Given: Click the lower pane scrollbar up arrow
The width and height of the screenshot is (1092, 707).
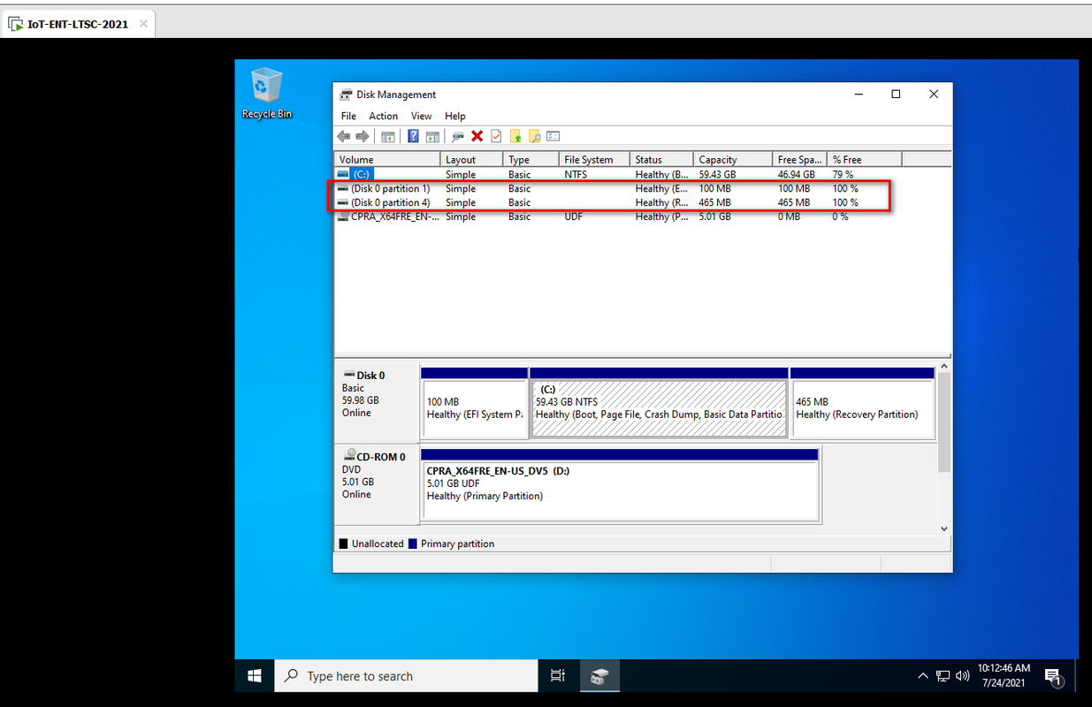Looking at the screenshot, I should (x=944, y=366).
